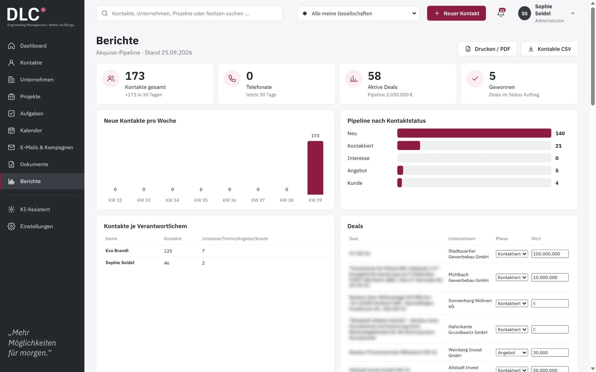Expand Alle meine Gesellschaften dropdown
The image size is (596, 372).
pos(358,13)
